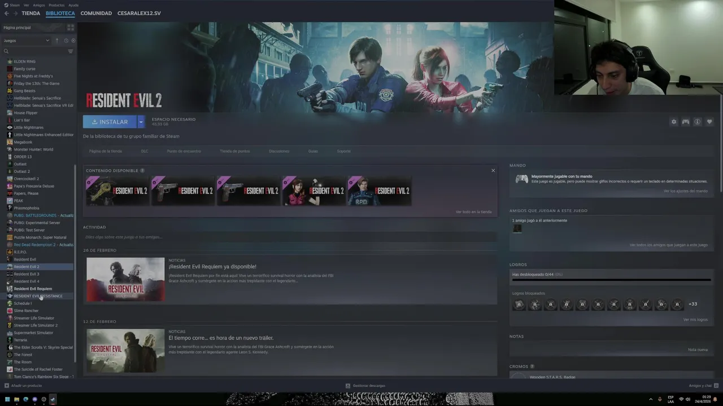Switch to the TIENDA tab
The image size is (723, 406).
pyautogui.click(x=31, y=13)
